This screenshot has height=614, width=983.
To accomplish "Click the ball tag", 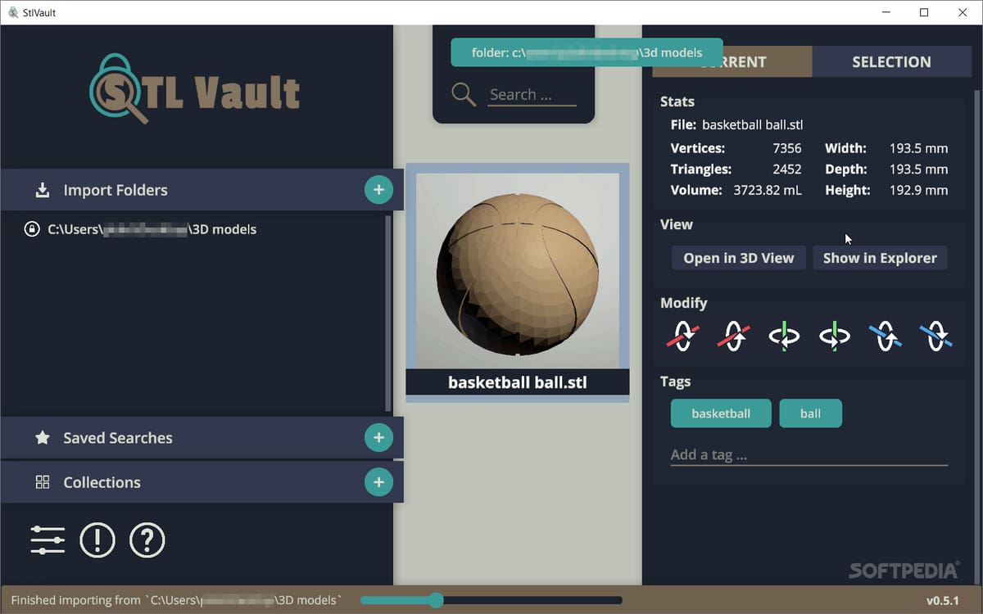I will [811, 413].
